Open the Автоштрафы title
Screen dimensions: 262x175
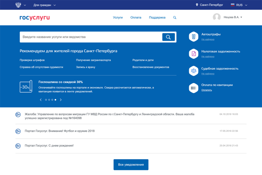pos(211,34)
